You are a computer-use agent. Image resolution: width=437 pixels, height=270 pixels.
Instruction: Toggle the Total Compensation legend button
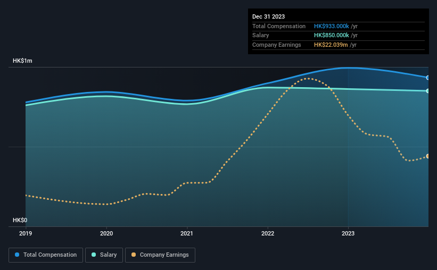click(46, 255)
